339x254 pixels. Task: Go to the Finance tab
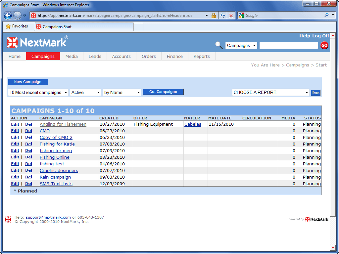point(174,57)
